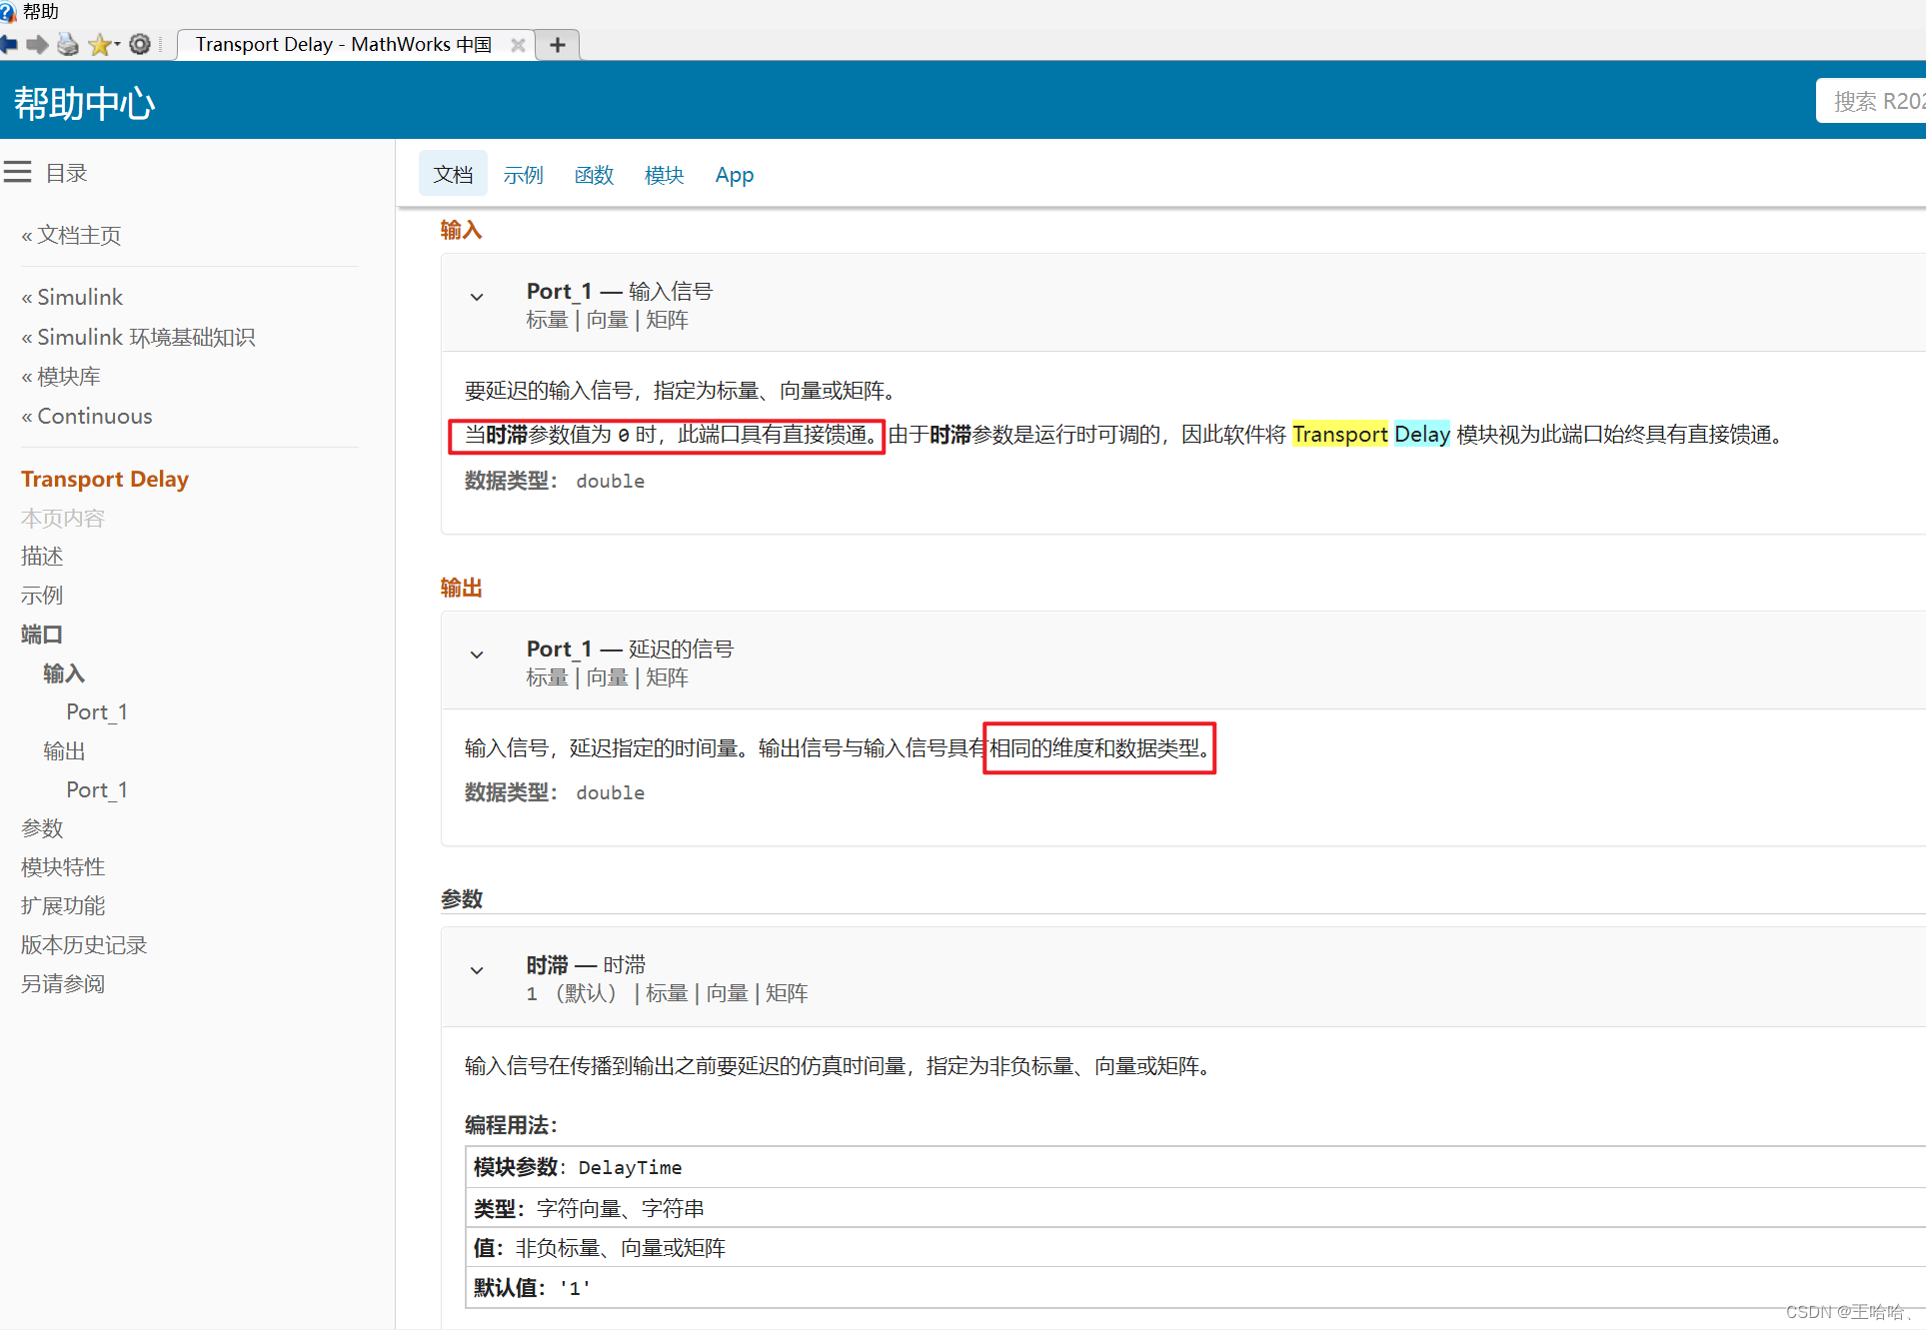Select Port_1 under 输出 in sidebar
Screen dimensions: 1926x1330
[97, 789]
